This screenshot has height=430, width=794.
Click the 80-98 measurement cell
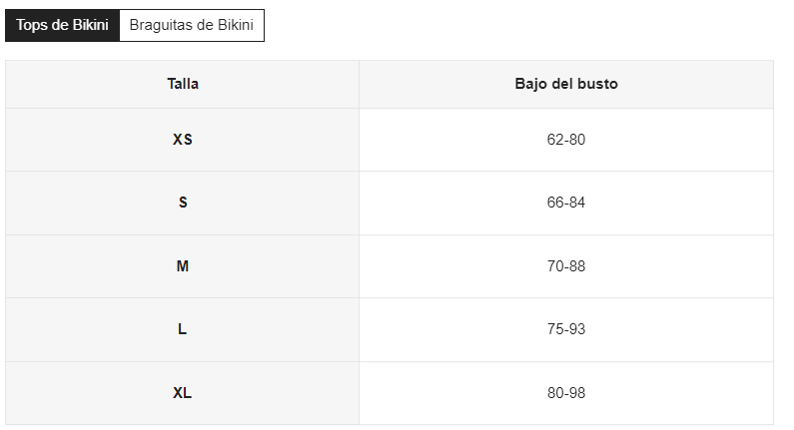pos(566,393)
